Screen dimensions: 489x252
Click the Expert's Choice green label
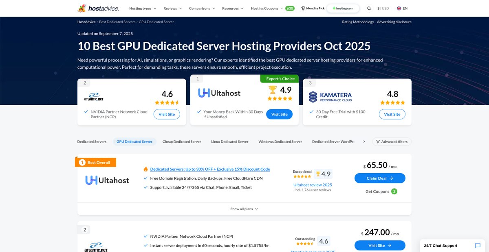tap(280, 79)
